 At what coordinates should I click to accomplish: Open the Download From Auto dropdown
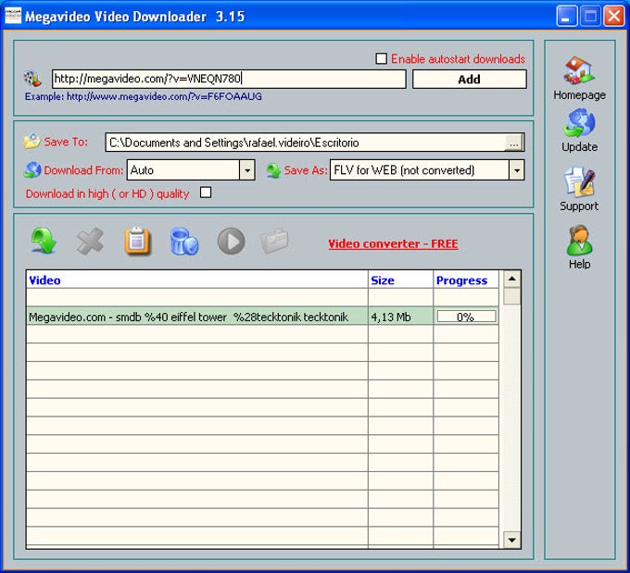[247, 170]
